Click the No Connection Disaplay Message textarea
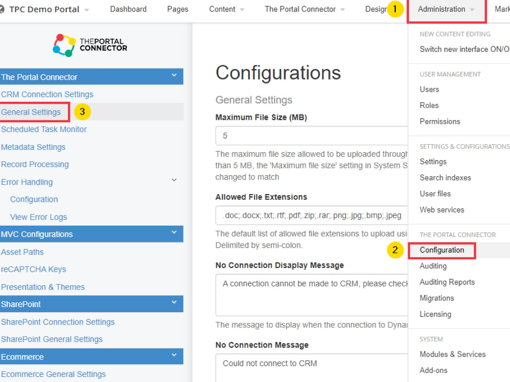The width and height of the screenshot is (510, 382). (312, 295)
